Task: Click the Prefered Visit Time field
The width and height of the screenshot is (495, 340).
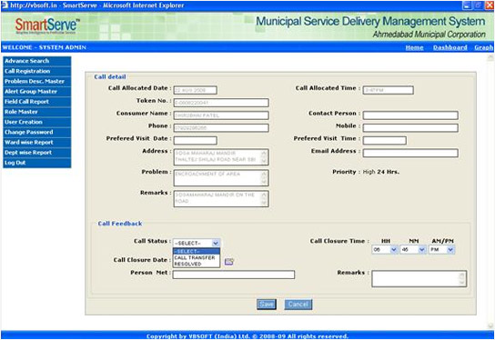Action: [x=385, y=141]
